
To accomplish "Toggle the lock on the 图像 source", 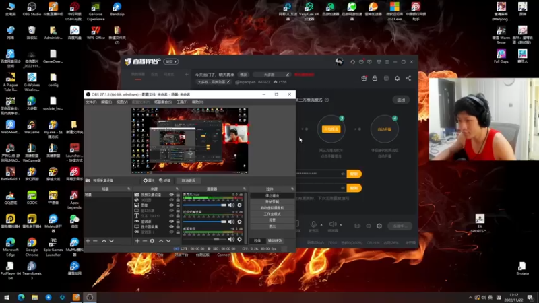I will (178, 205).
